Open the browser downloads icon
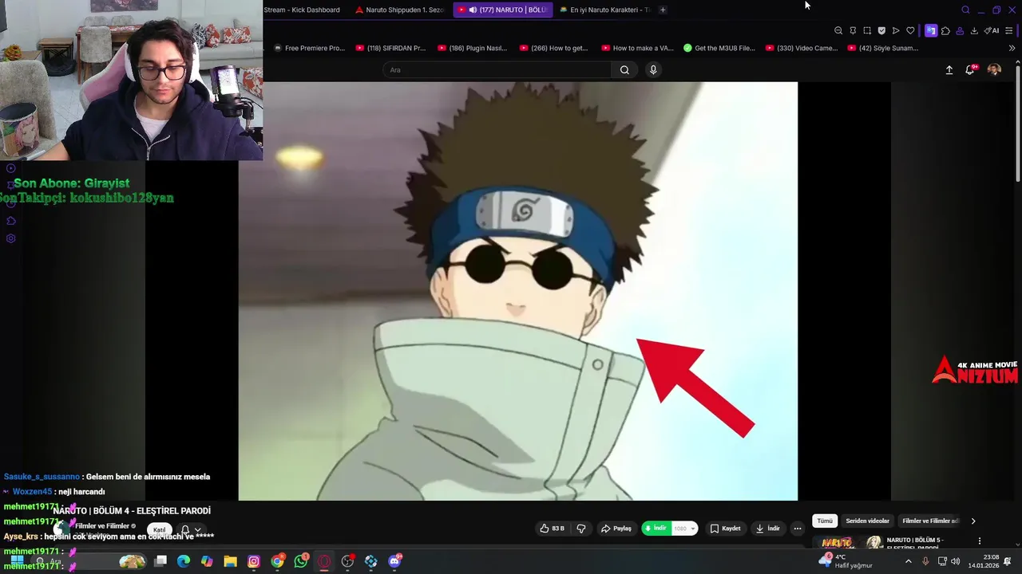The width and height of the screenshot is (1022, 574). 974,30
